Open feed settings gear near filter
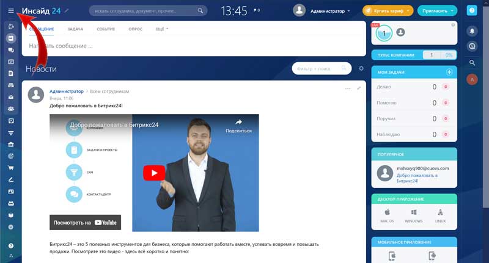The width and height of the screenshot is (489, 263). point(361,68)
